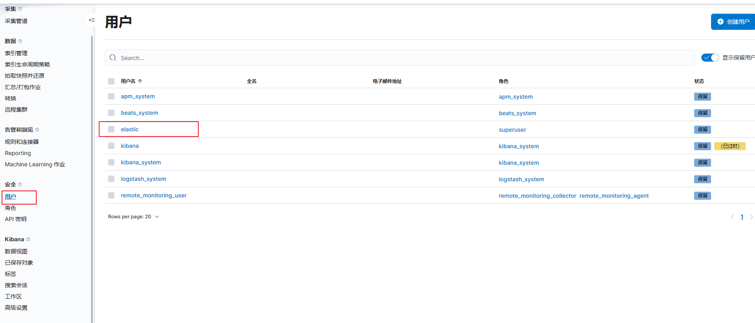Open remote_monitoring_user user link
Screen dimensions: 755x323
pos(154,195)
